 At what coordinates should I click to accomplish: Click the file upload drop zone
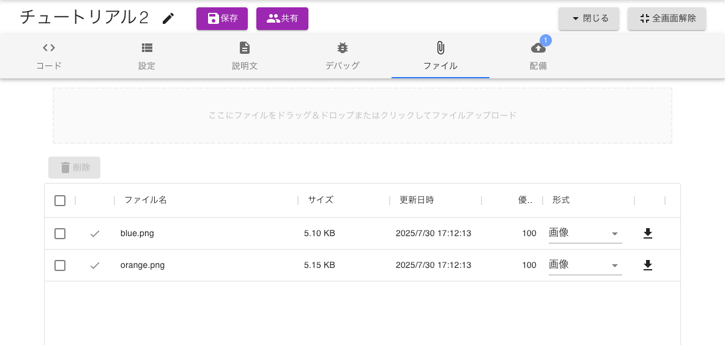pos(362,115)
